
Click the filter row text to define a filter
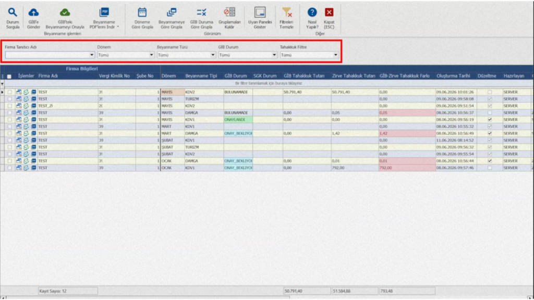click(269, 83)
